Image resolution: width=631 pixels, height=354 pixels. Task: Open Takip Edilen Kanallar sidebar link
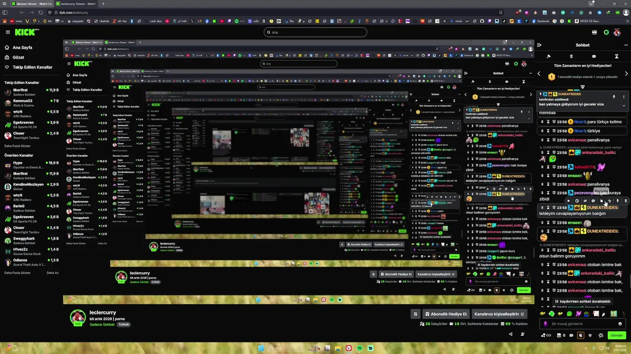click(x=33, y=67)
